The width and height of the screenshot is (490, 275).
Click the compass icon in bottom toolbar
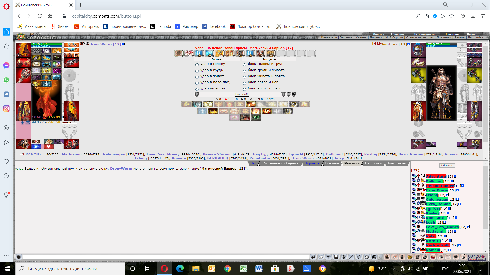pyautogui.click(x=395, y=257)
